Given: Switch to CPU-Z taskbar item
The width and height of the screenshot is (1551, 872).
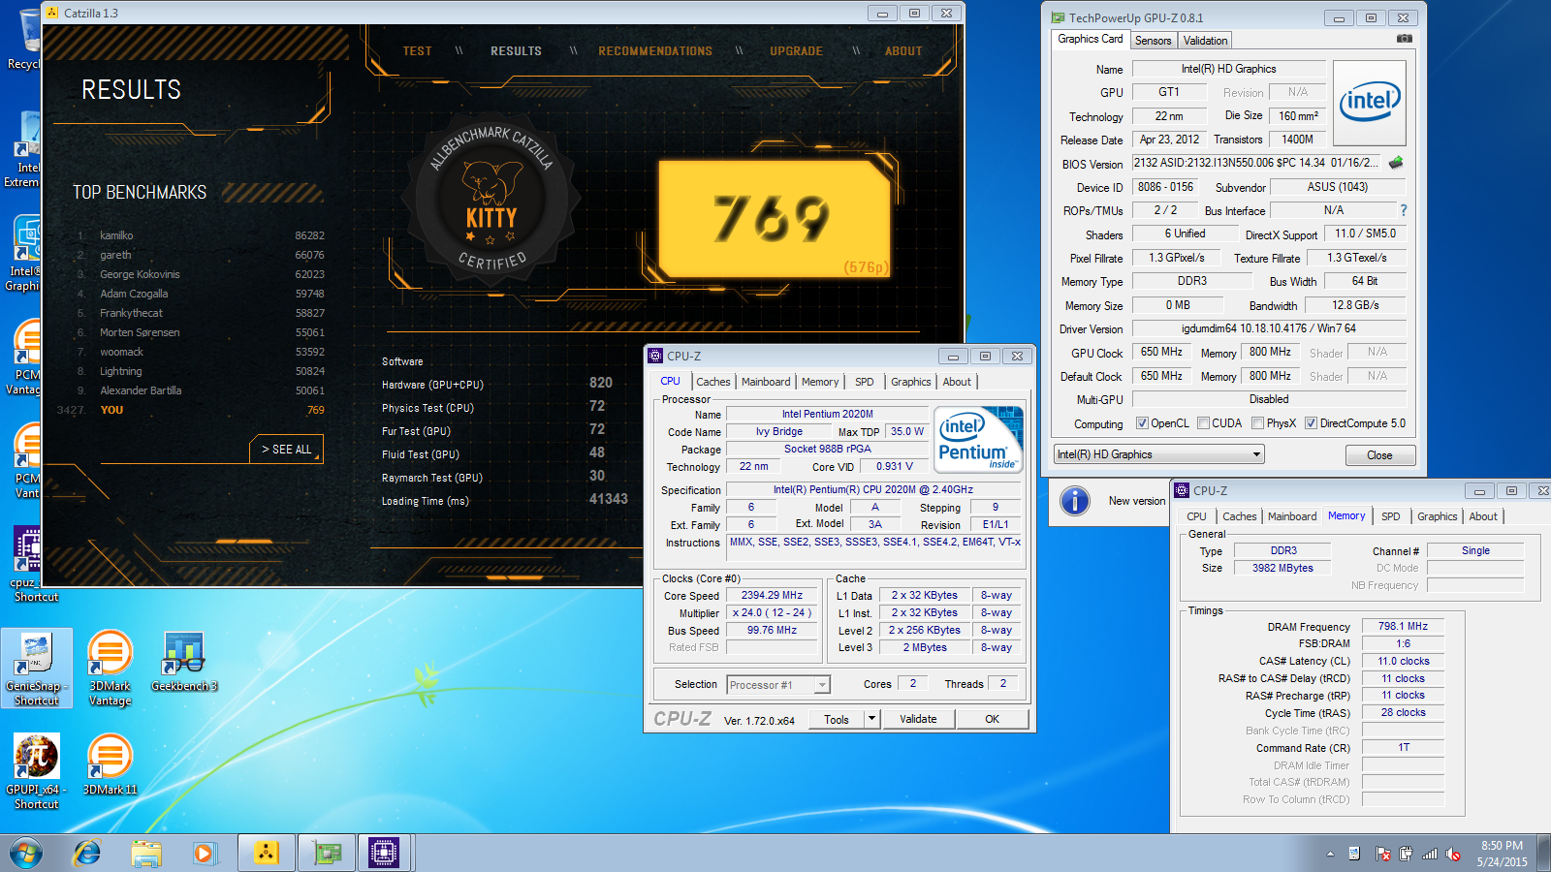Looking at the screenshot, I should pyautogui.click(x=385, y=854).
